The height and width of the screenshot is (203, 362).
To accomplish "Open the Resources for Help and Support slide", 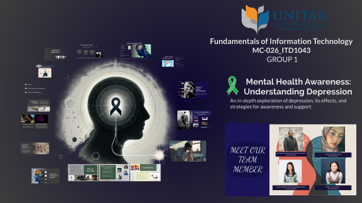I will (45, 176).
